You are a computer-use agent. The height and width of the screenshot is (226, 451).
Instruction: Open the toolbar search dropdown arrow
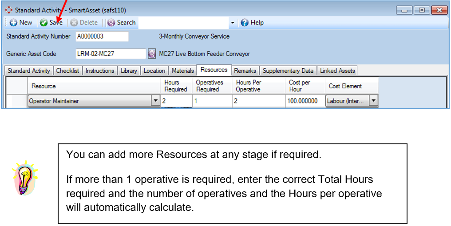[233, 23]
